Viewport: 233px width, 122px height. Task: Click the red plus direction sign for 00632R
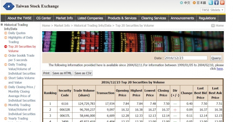[175, 110]
